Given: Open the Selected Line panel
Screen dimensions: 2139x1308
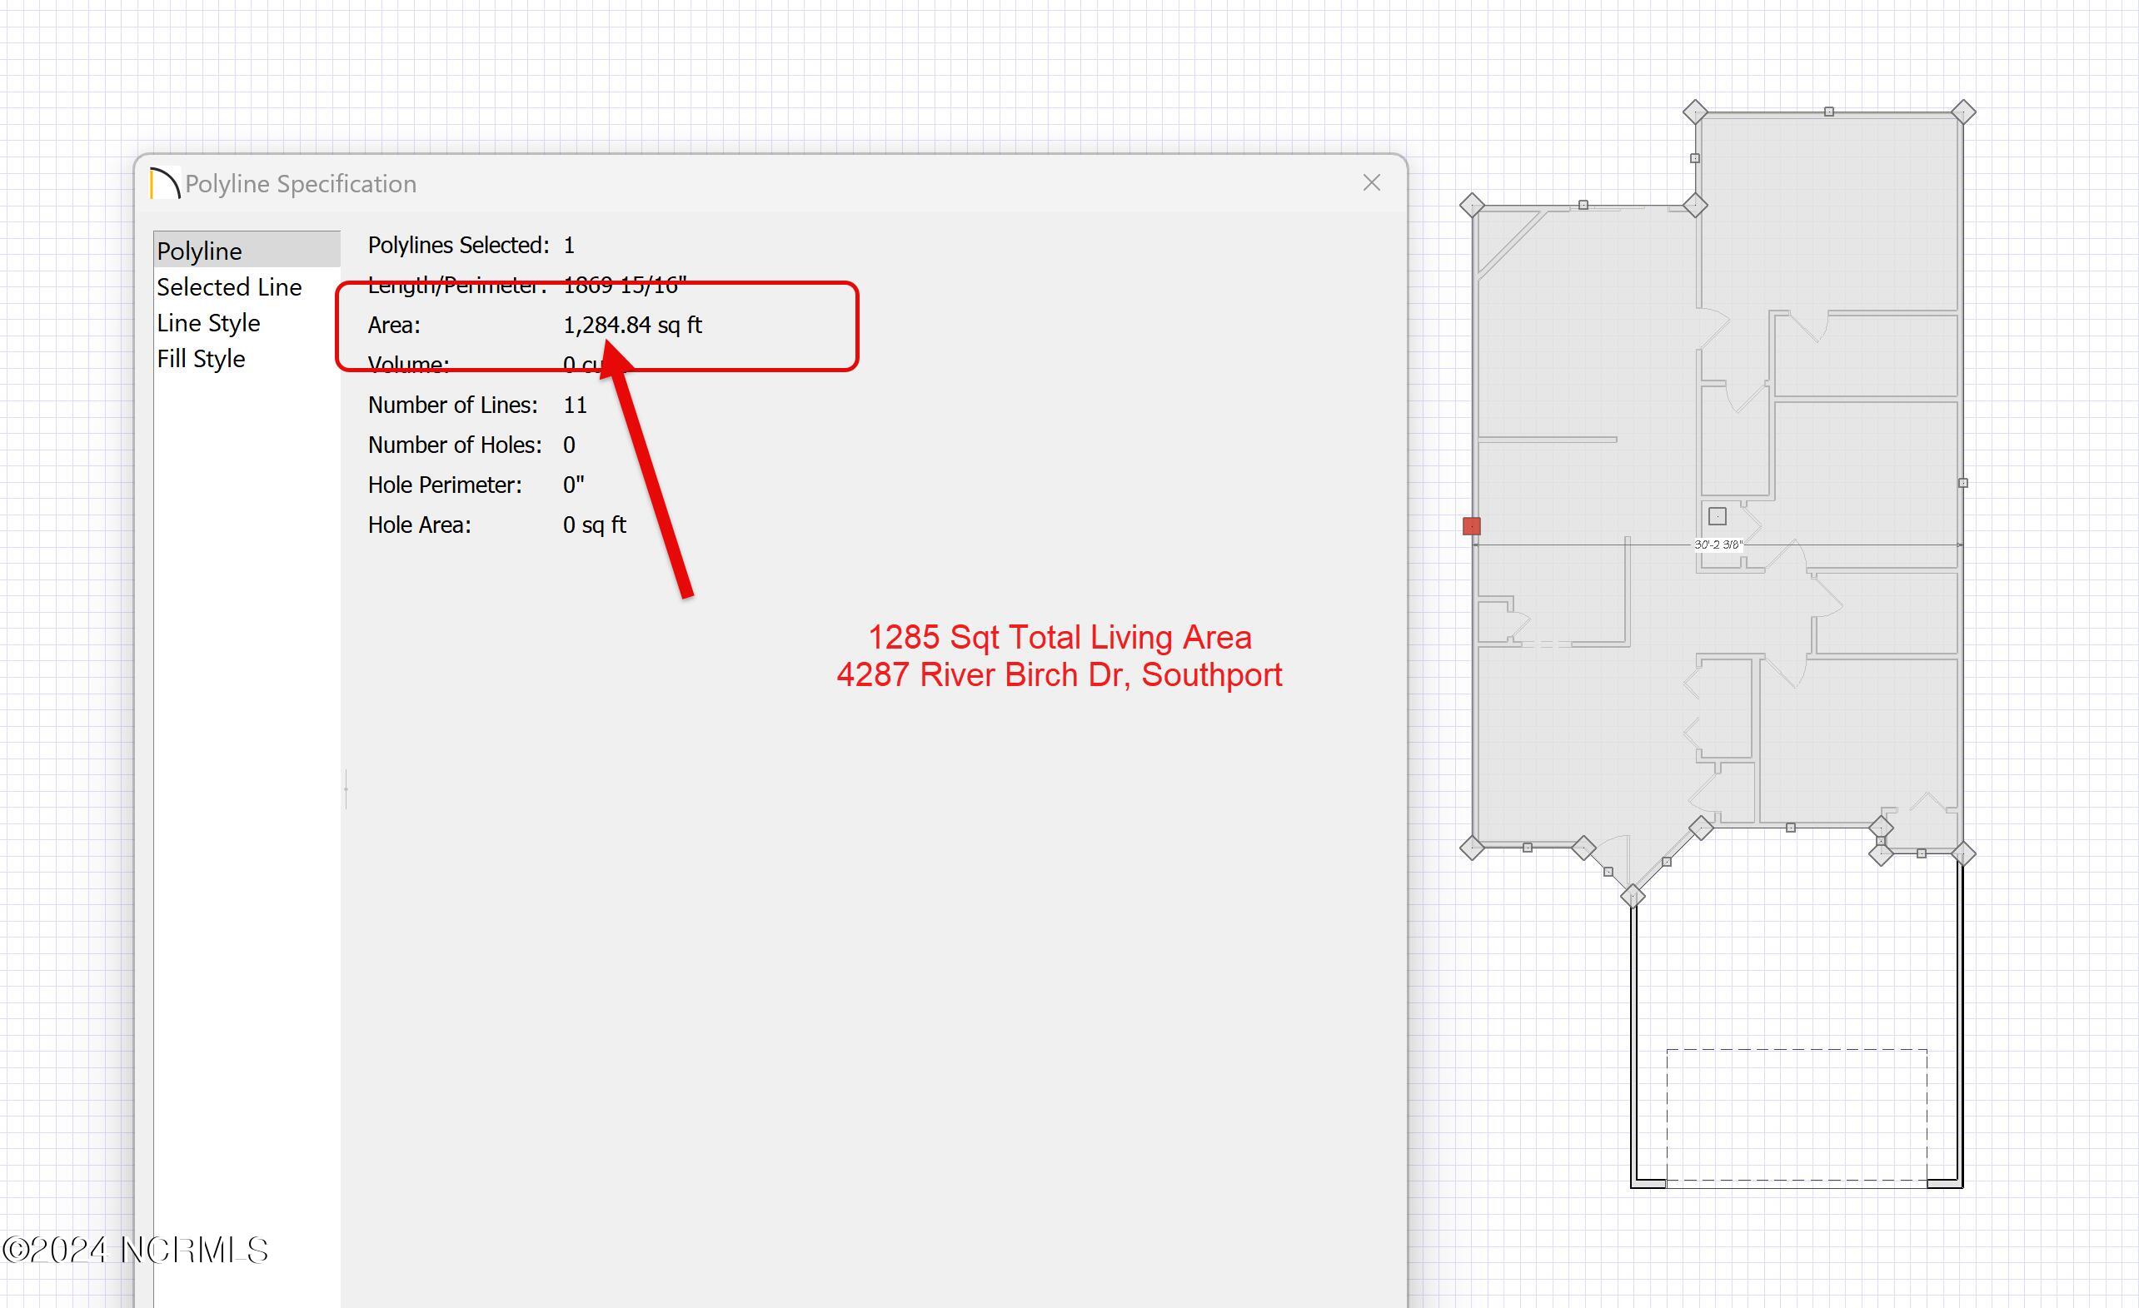Looking at the screenshot, I should (x=229, y=287).
